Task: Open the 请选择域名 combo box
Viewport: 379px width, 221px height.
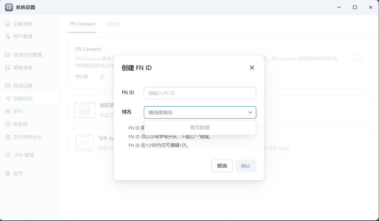Action: (200, 112)
